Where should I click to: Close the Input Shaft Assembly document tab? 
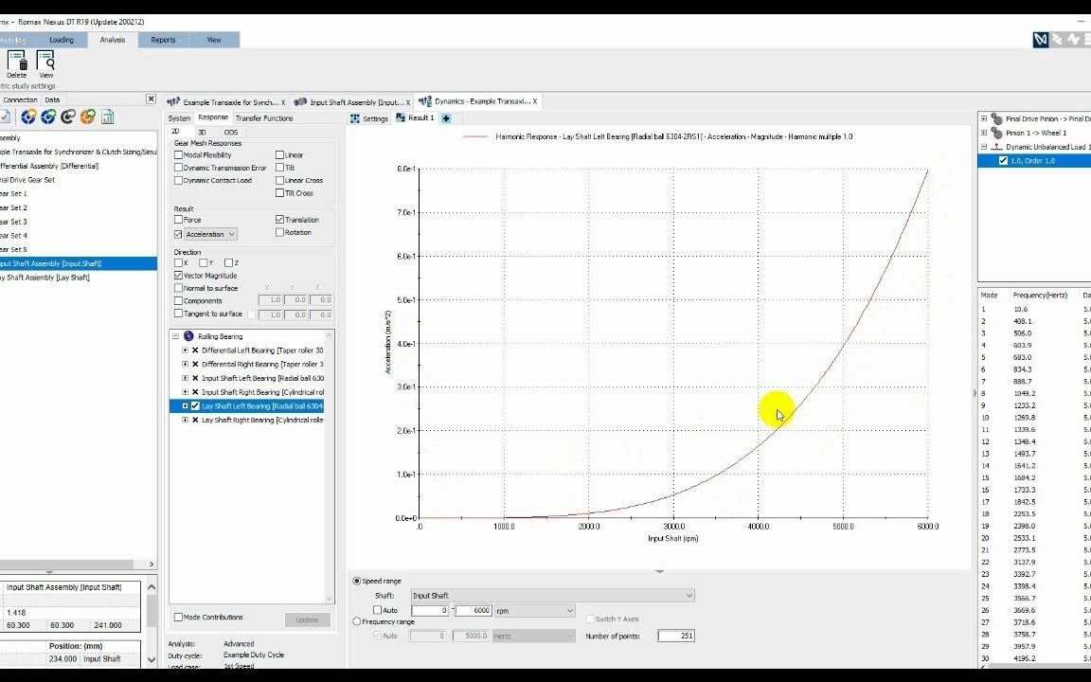[408, 102]
